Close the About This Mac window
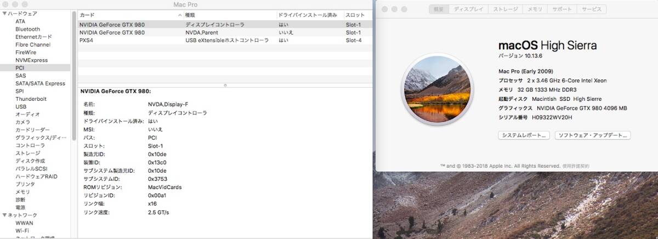The image size is (658, 239). click(384, 9)
